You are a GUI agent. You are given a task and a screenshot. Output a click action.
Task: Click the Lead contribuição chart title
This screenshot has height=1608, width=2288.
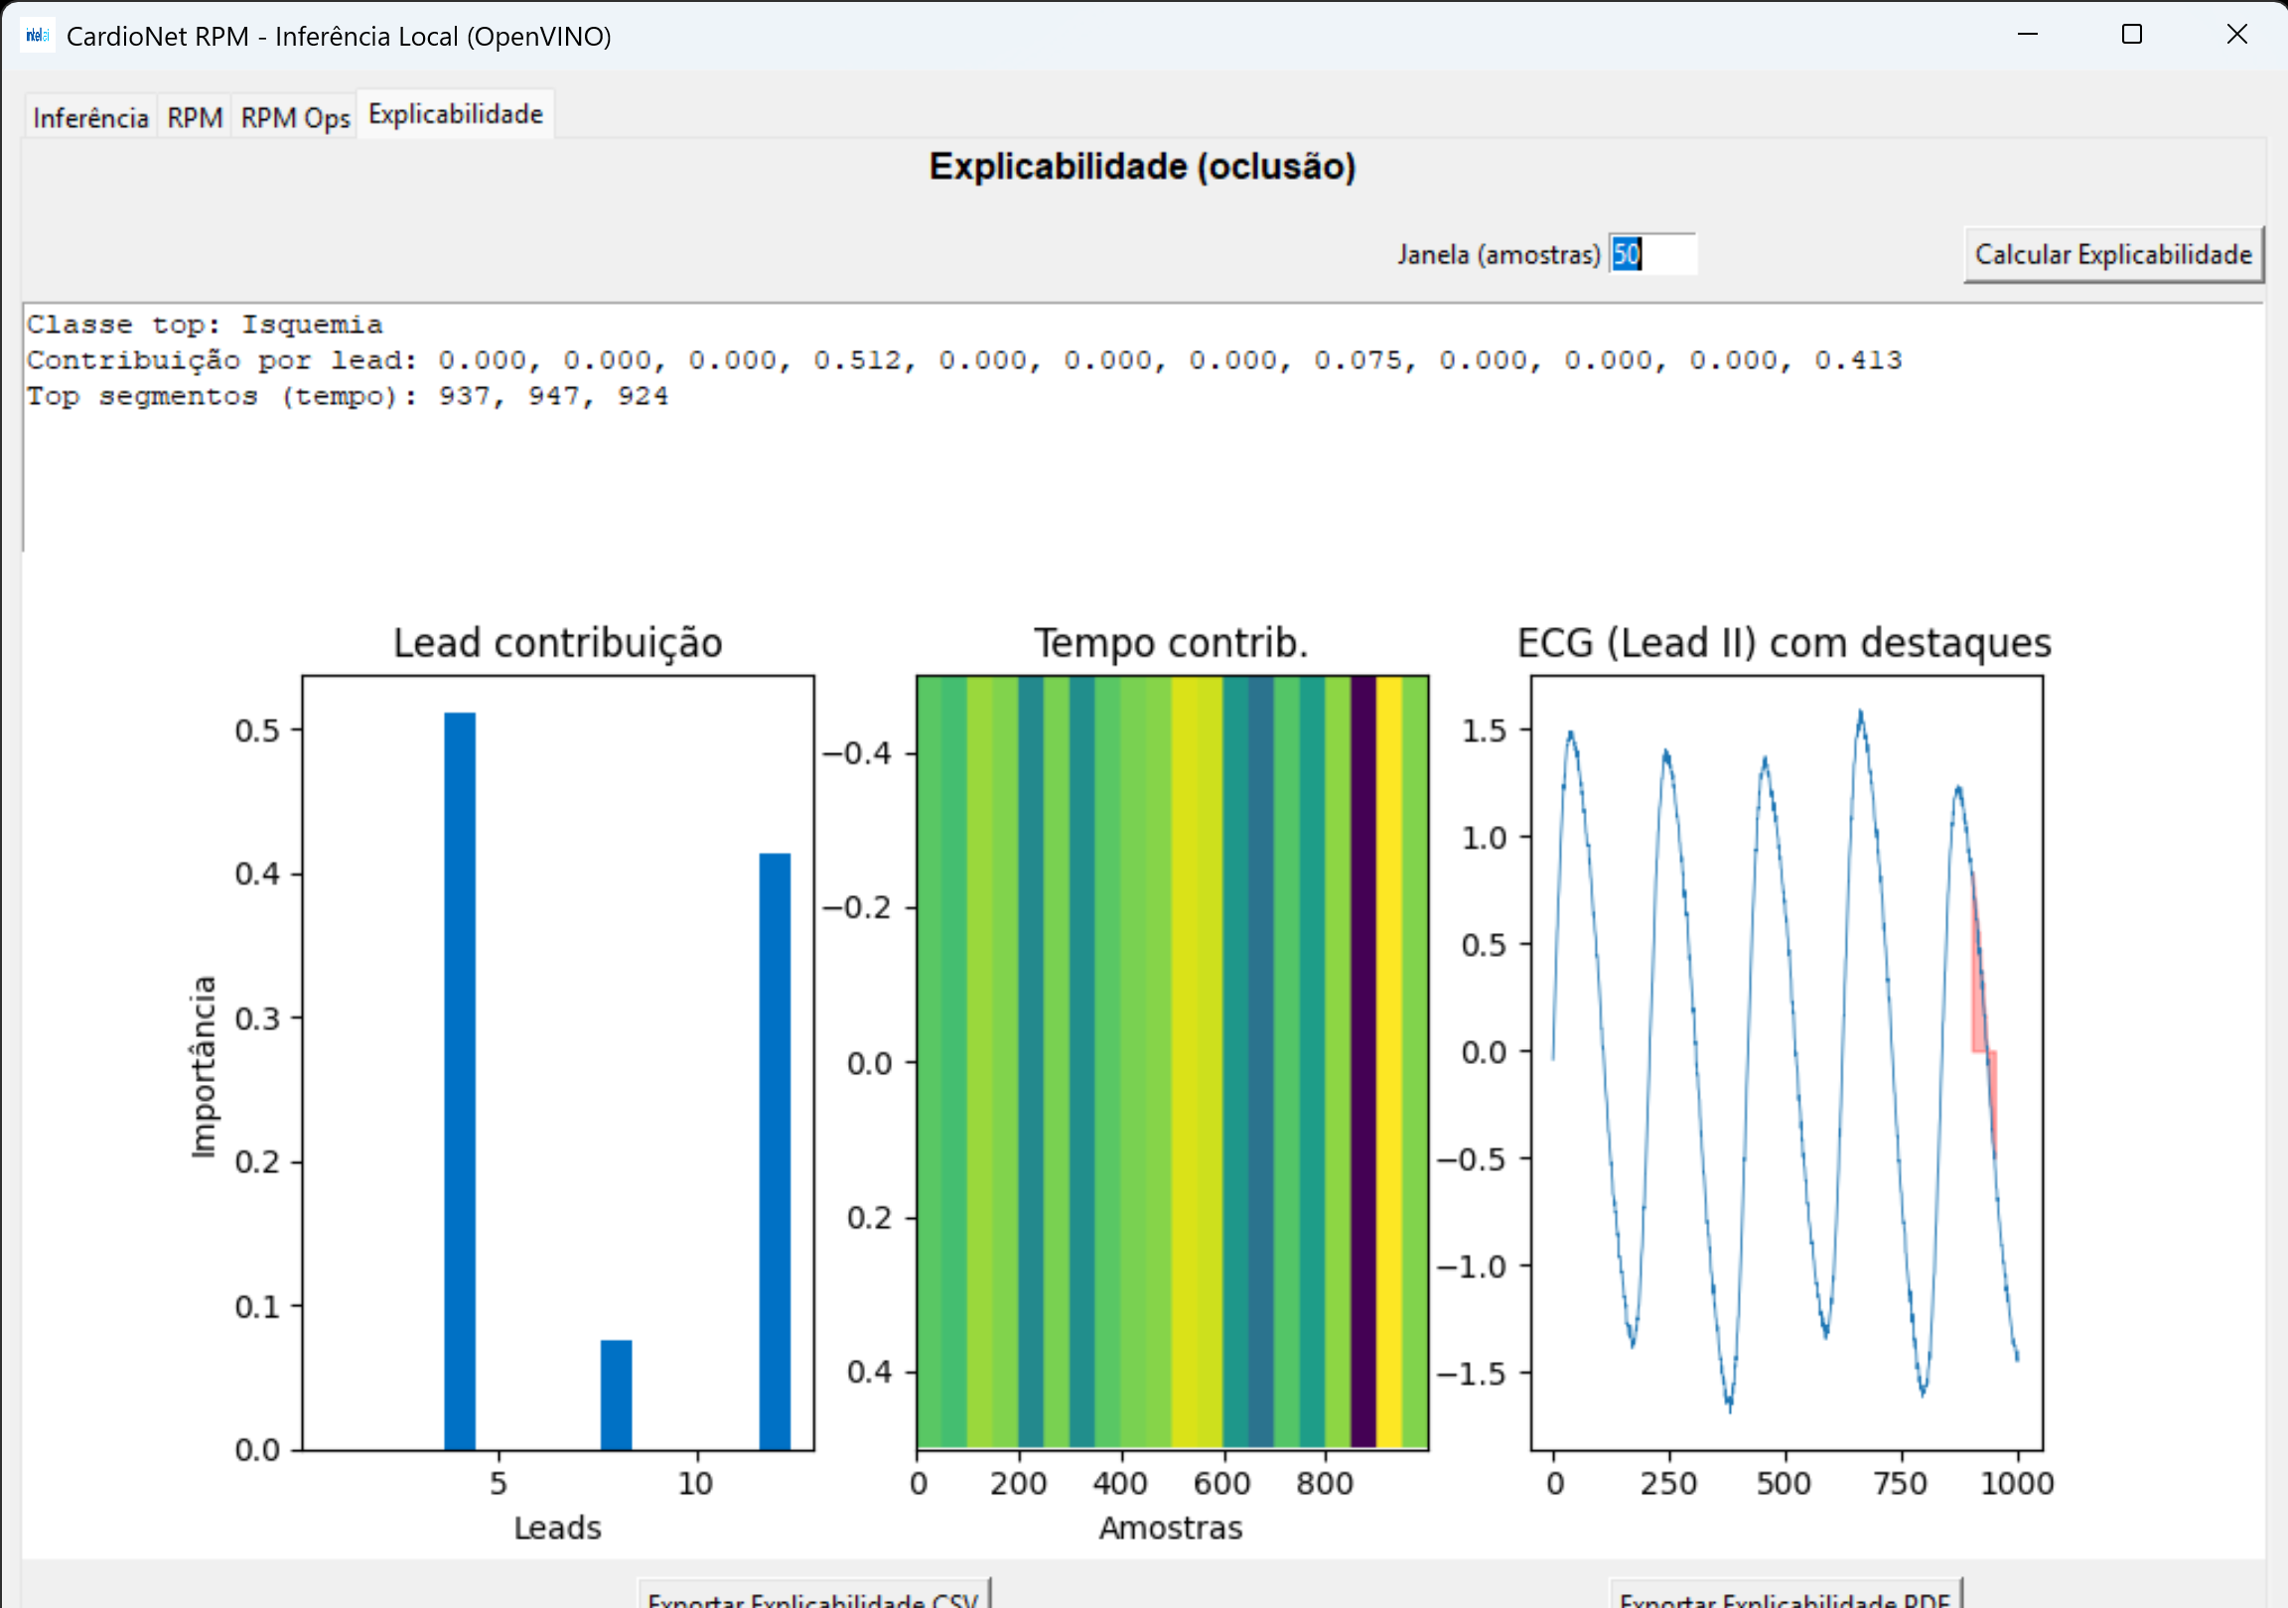pyautogui.click(x=557, y=642)
